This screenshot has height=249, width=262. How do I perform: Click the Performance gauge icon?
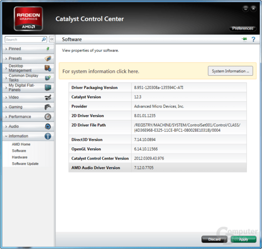point(48,117)
